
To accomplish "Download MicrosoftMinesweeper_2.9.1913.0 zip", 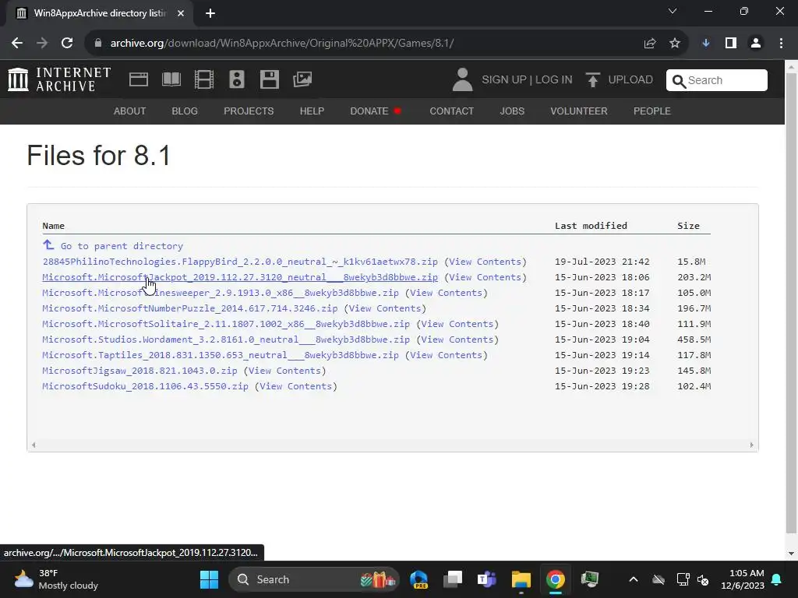I will click(x=221, y=293).
